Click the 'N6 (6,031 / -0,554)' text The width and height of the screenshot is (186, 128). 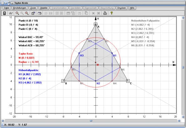point(142,45)
